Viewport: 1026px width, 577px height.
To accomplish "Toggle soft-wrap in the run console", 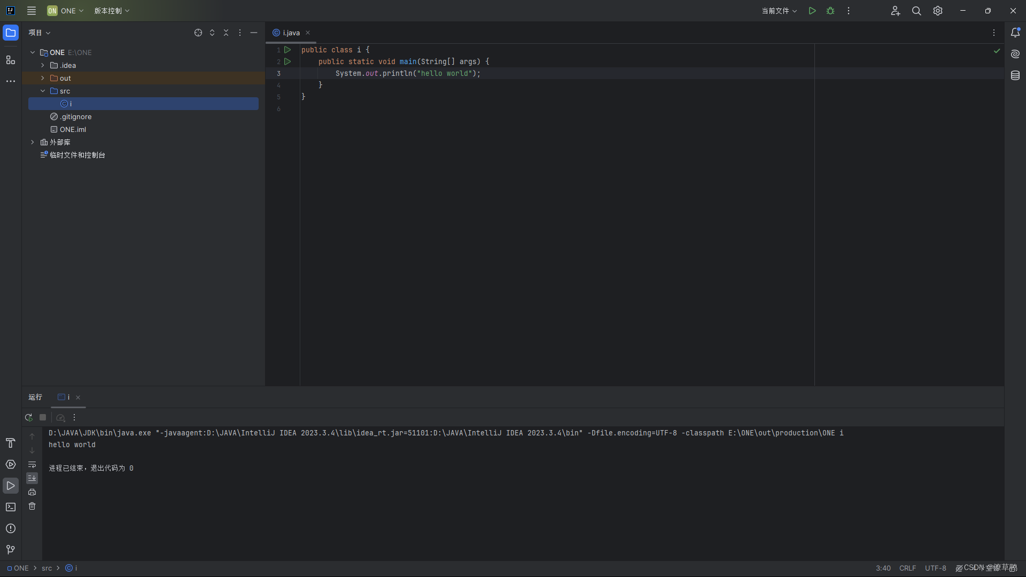I will (32, 465).
